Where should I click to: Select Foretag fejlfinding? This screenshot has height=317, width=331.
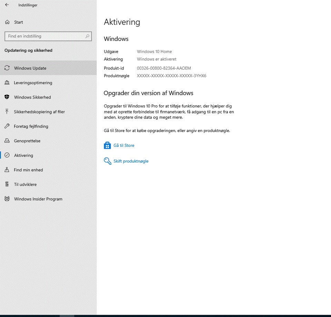tap(48, 126)
